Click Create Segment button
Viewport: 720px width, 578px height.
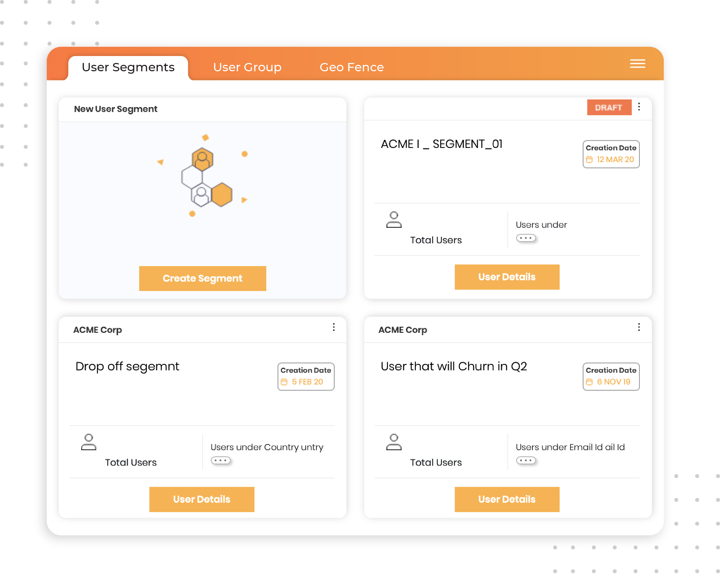coord(203,278)
